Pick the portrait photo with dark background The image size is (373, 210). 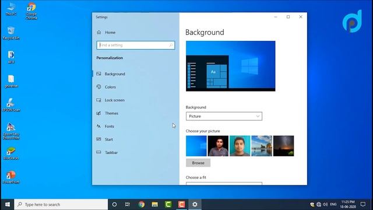[218, 146]
